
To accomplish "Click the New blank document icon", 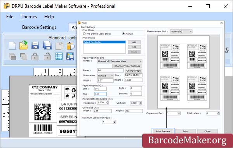I will 12,46.
